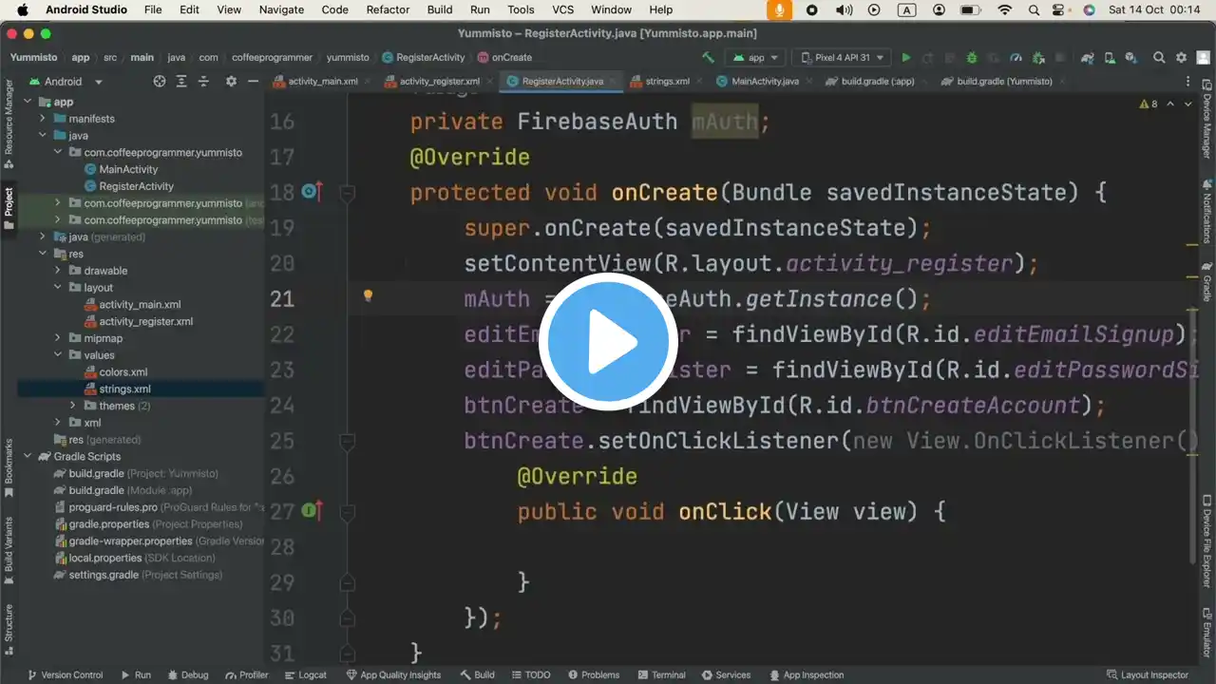
Task: Click the light bulb quick-fix icon on line 21
Action: point(368,296)
